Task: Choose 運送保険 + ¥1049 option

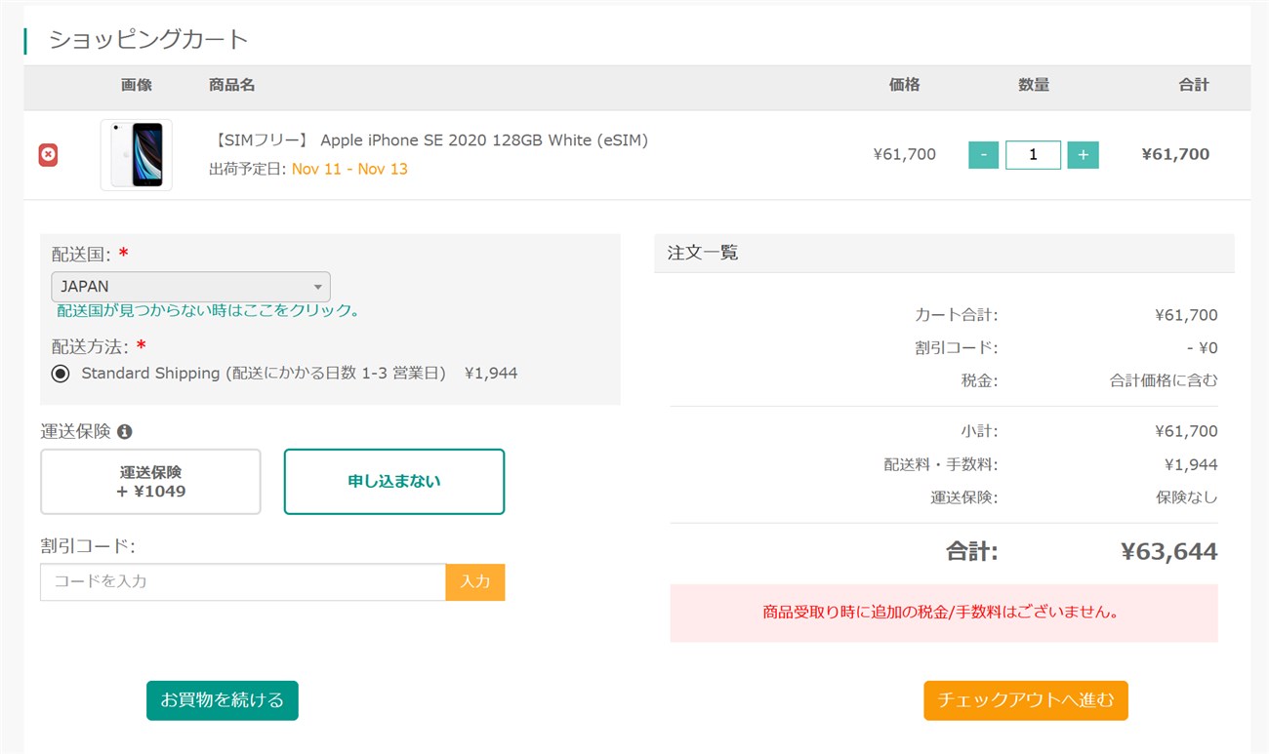Action: (x=150, y=482)
